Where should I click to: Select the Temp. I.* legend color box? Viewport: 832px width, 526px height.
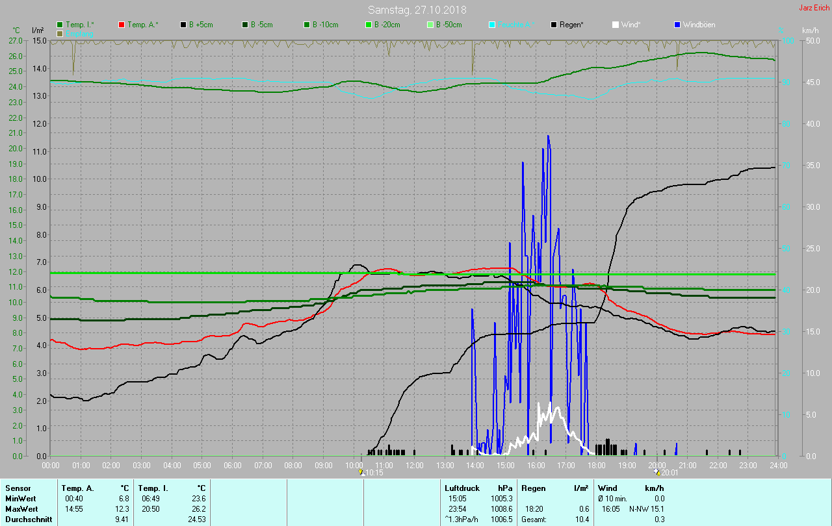(60, 25)
